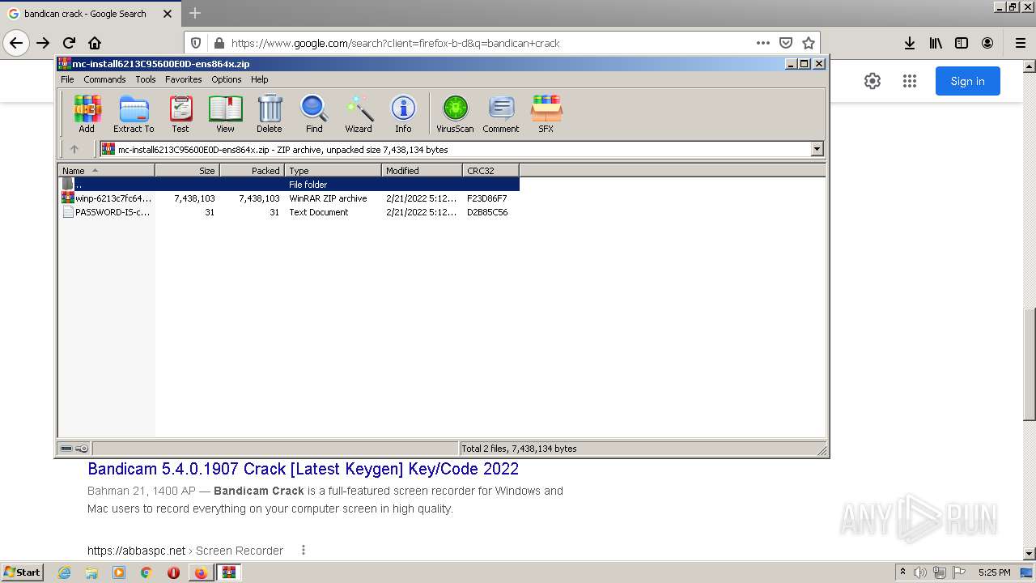
Task: Go up one folder level arrow
Action: coord(74,149)
